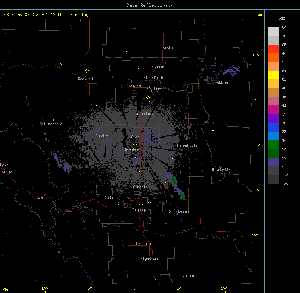
Task: Click the yellow diamond marker between Olds and Didsbury
Action: pos(135,145)
